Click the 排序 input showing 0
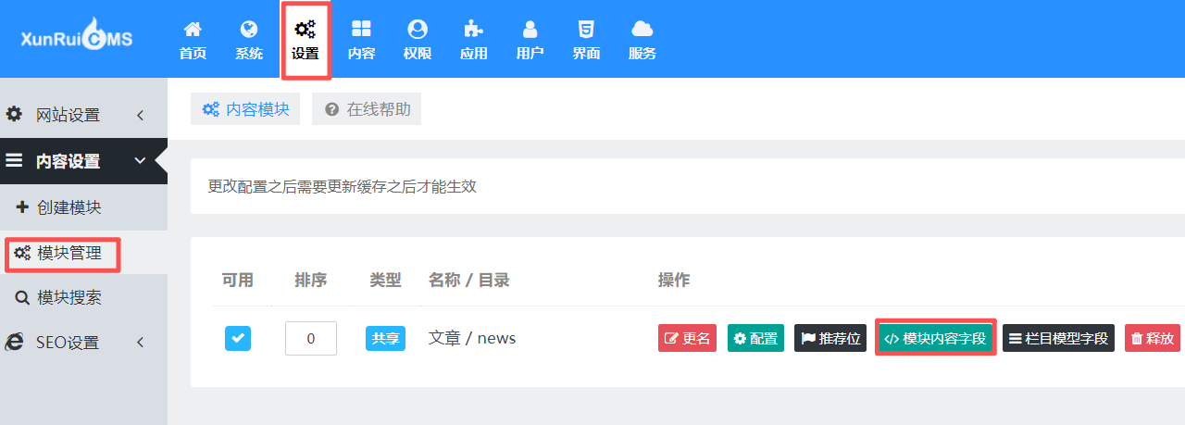Viewport: 1185px width, 425px height. pos(311,338)
